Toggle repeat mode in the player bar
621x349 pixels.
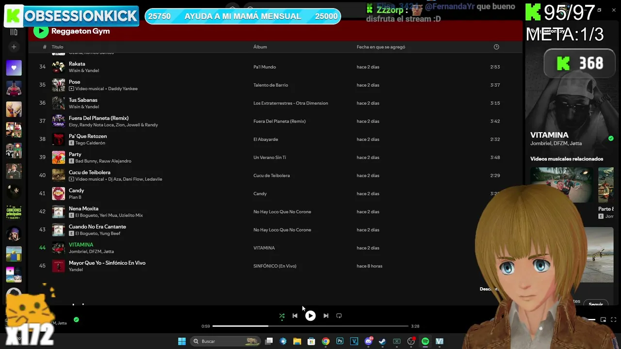click(339, 316)
